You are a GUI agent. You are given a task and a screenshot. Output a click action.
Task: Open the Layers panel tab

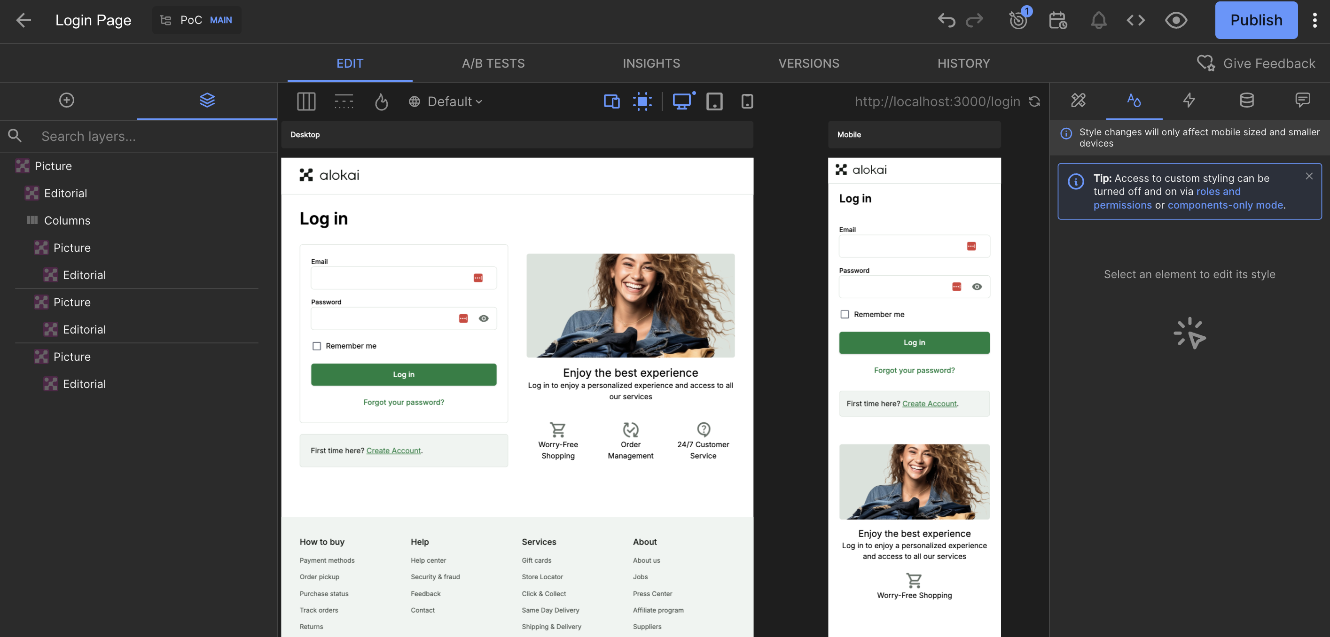(207, 100)
